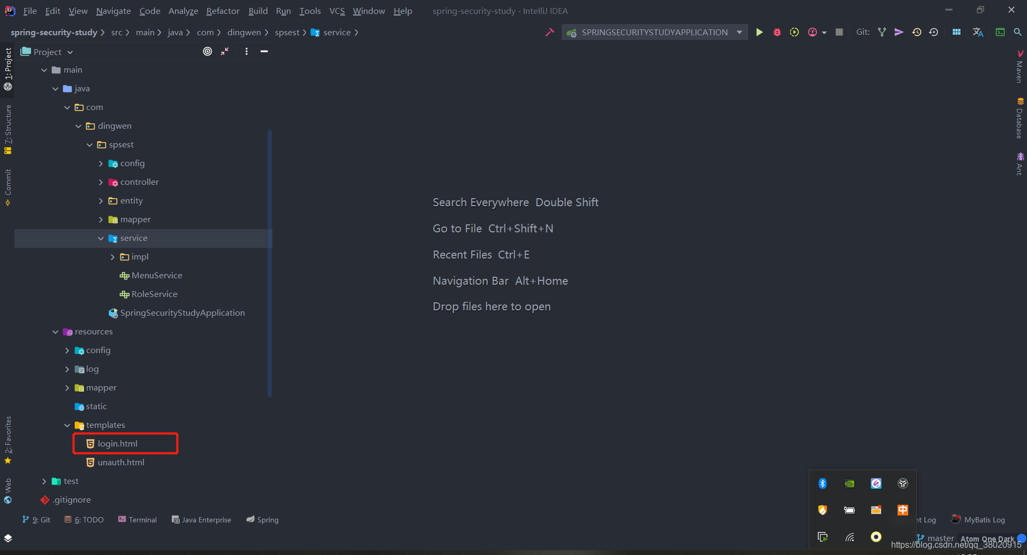Click the locate target icon in Project panel

click(208, 51)
